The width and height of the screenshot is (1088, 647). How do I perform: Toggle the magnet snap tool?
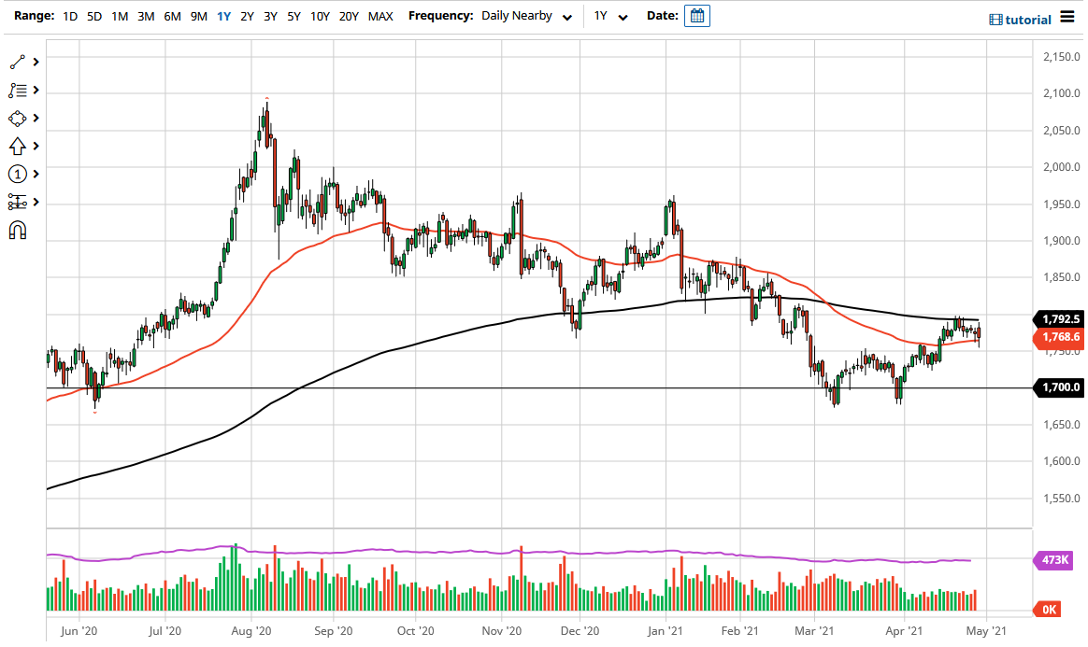(18, 230)
